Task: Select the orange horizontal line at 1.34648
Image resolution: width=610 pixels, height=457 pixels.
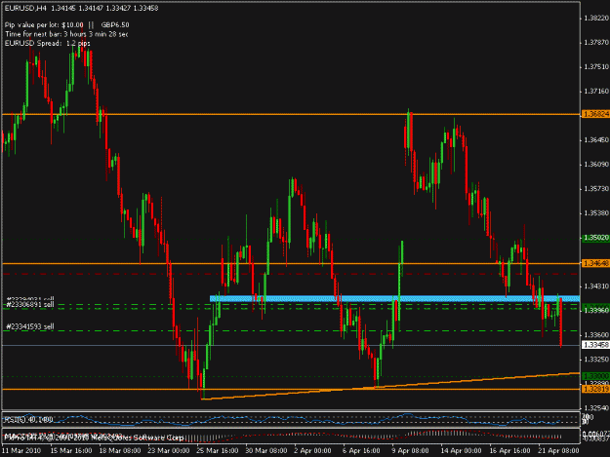Action: pos(291,264)
